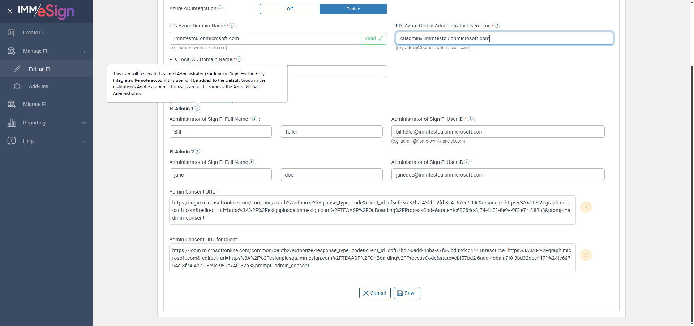Click the FI's Azure Domain Name field
Viewport: 694px width, 326px height.
tap(265, 38)
